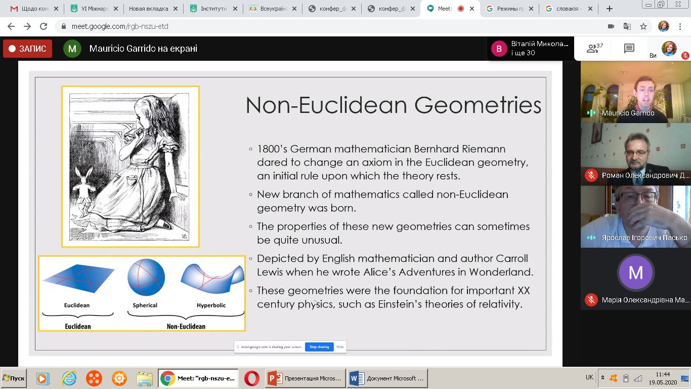Open the meeting chat panel
The height and width of the screenshot is (389, 691).
pyautogui.click(x=629, y=49)
